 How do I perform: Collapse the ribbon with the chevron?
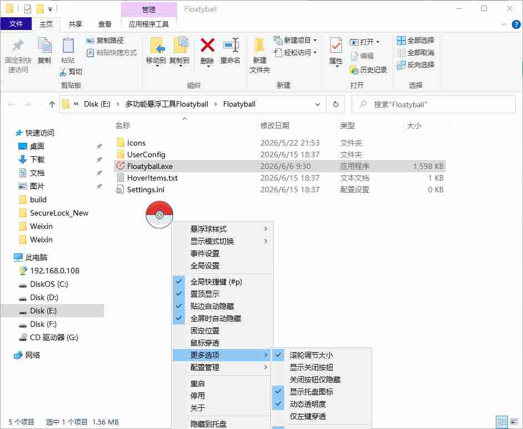click(504, 24)
